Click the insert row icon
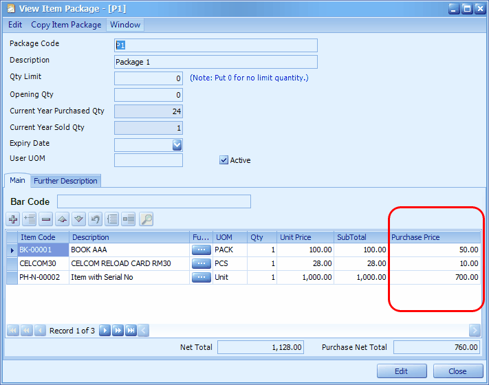The width and height of the screenshot is (489, 385). (x=30, y=219)
